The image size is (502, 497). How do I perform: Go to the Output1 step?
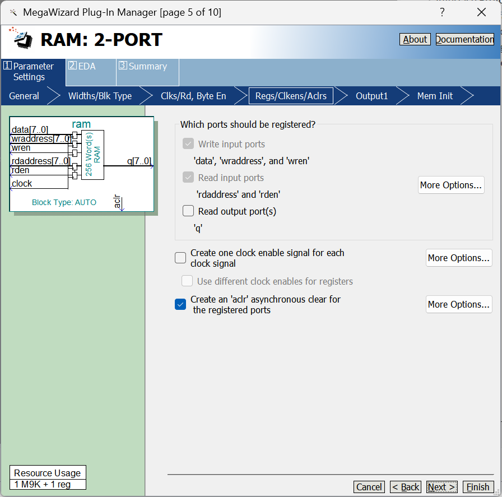(x=371, y=96)
